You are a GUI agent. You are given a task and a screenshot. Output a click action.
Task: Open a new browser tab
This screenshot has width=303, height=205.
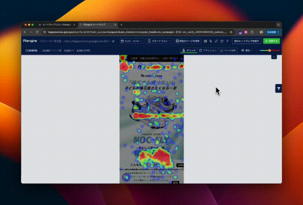click(121, 25)
